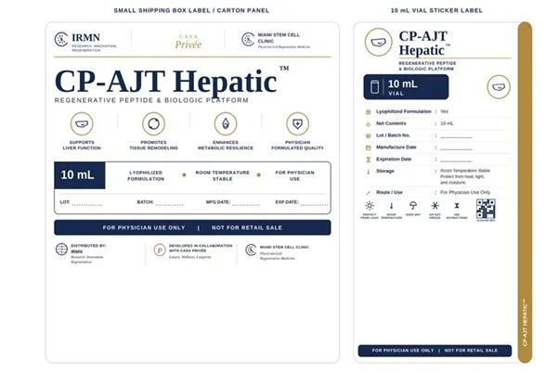Click the Miami Stem Cell Clinic icon in carton footer
The width and height of the screenshot is (559, 373).
click(251, 250)
